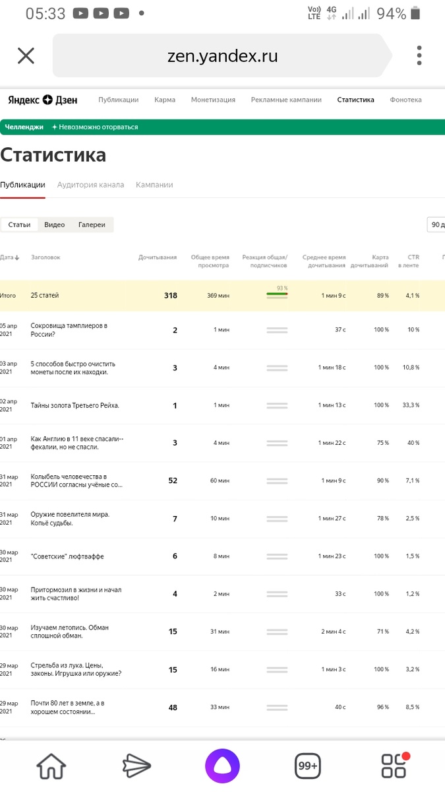
Task: Sort by Заголовок column header
Action: point(45,257)
